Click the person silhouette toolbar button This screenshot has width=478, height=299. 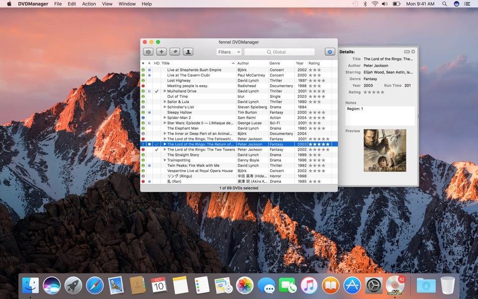[x=188, y=52]
